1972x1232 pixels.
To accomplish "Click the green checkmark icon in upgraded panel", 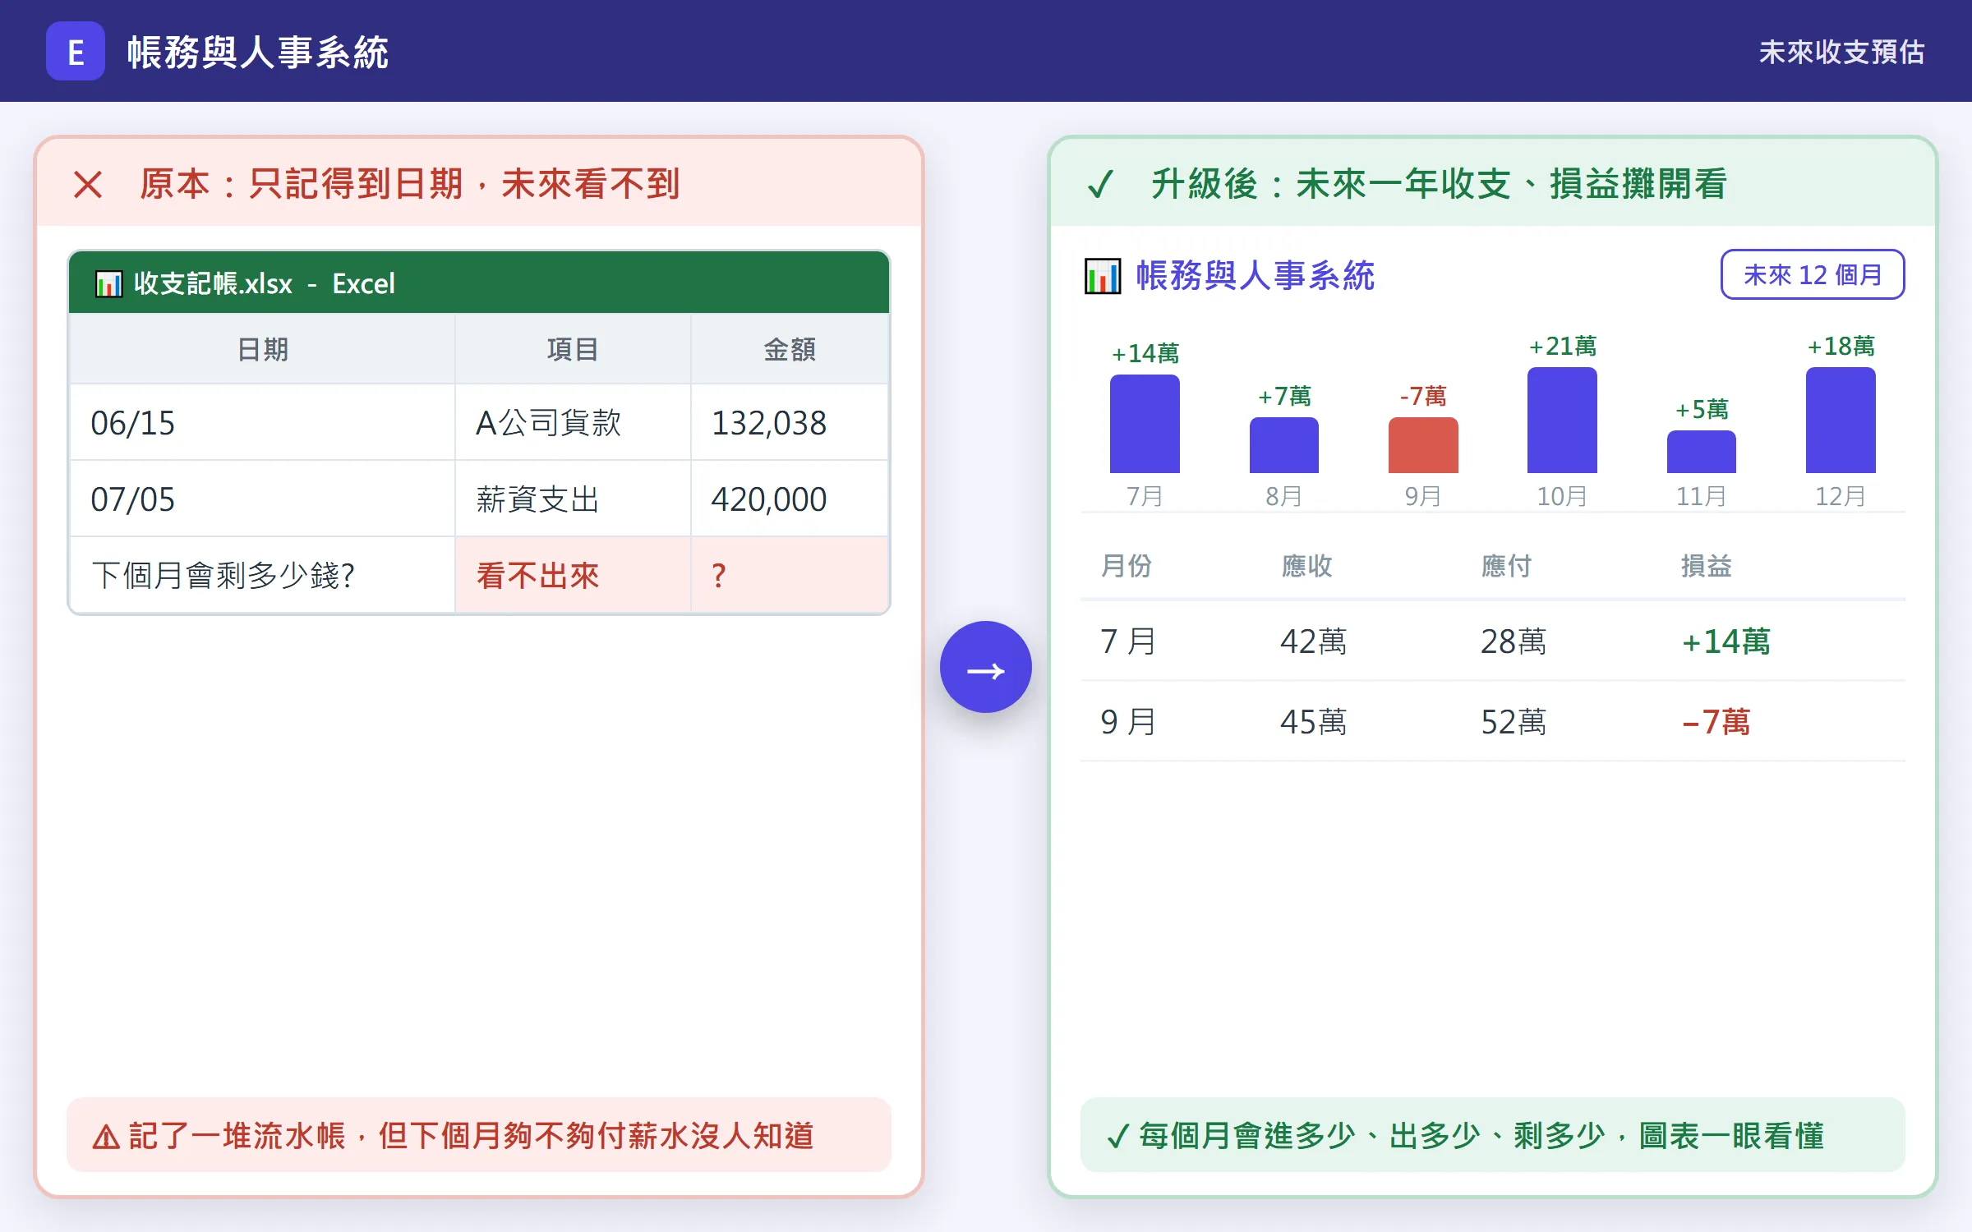I will [1099, 185].
